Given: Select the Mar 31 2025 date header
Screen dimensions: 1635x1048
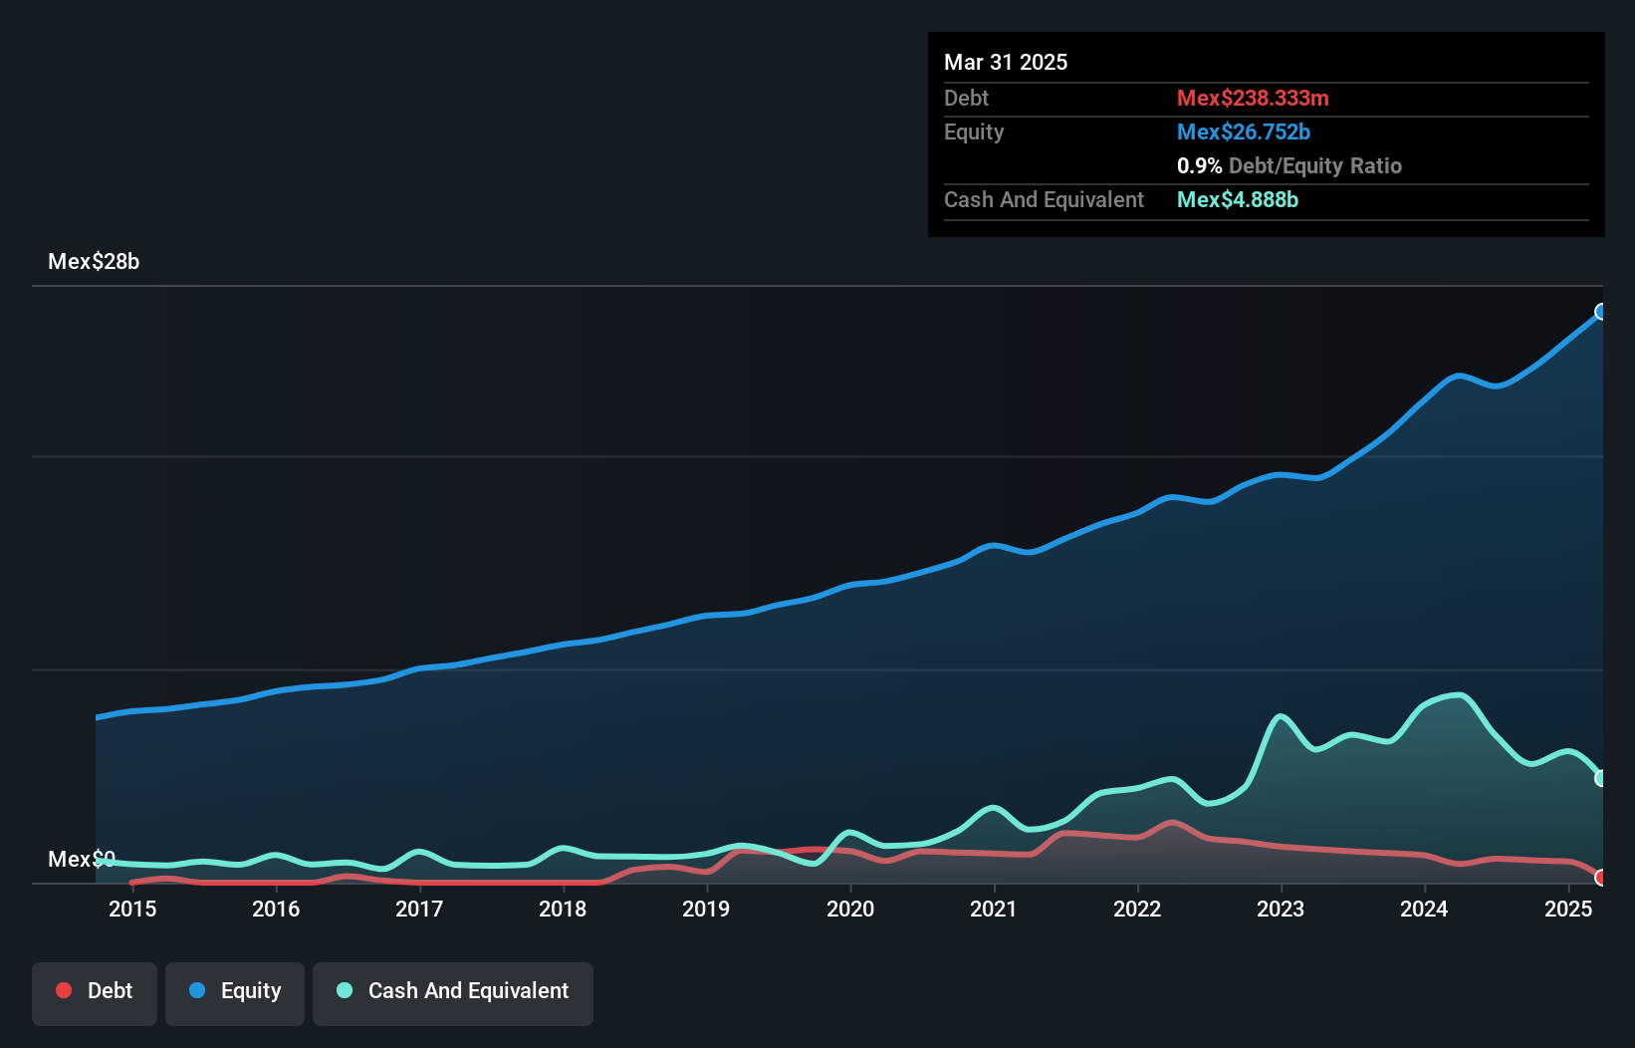Looking at the screenshot, I should pos(1006,62).
